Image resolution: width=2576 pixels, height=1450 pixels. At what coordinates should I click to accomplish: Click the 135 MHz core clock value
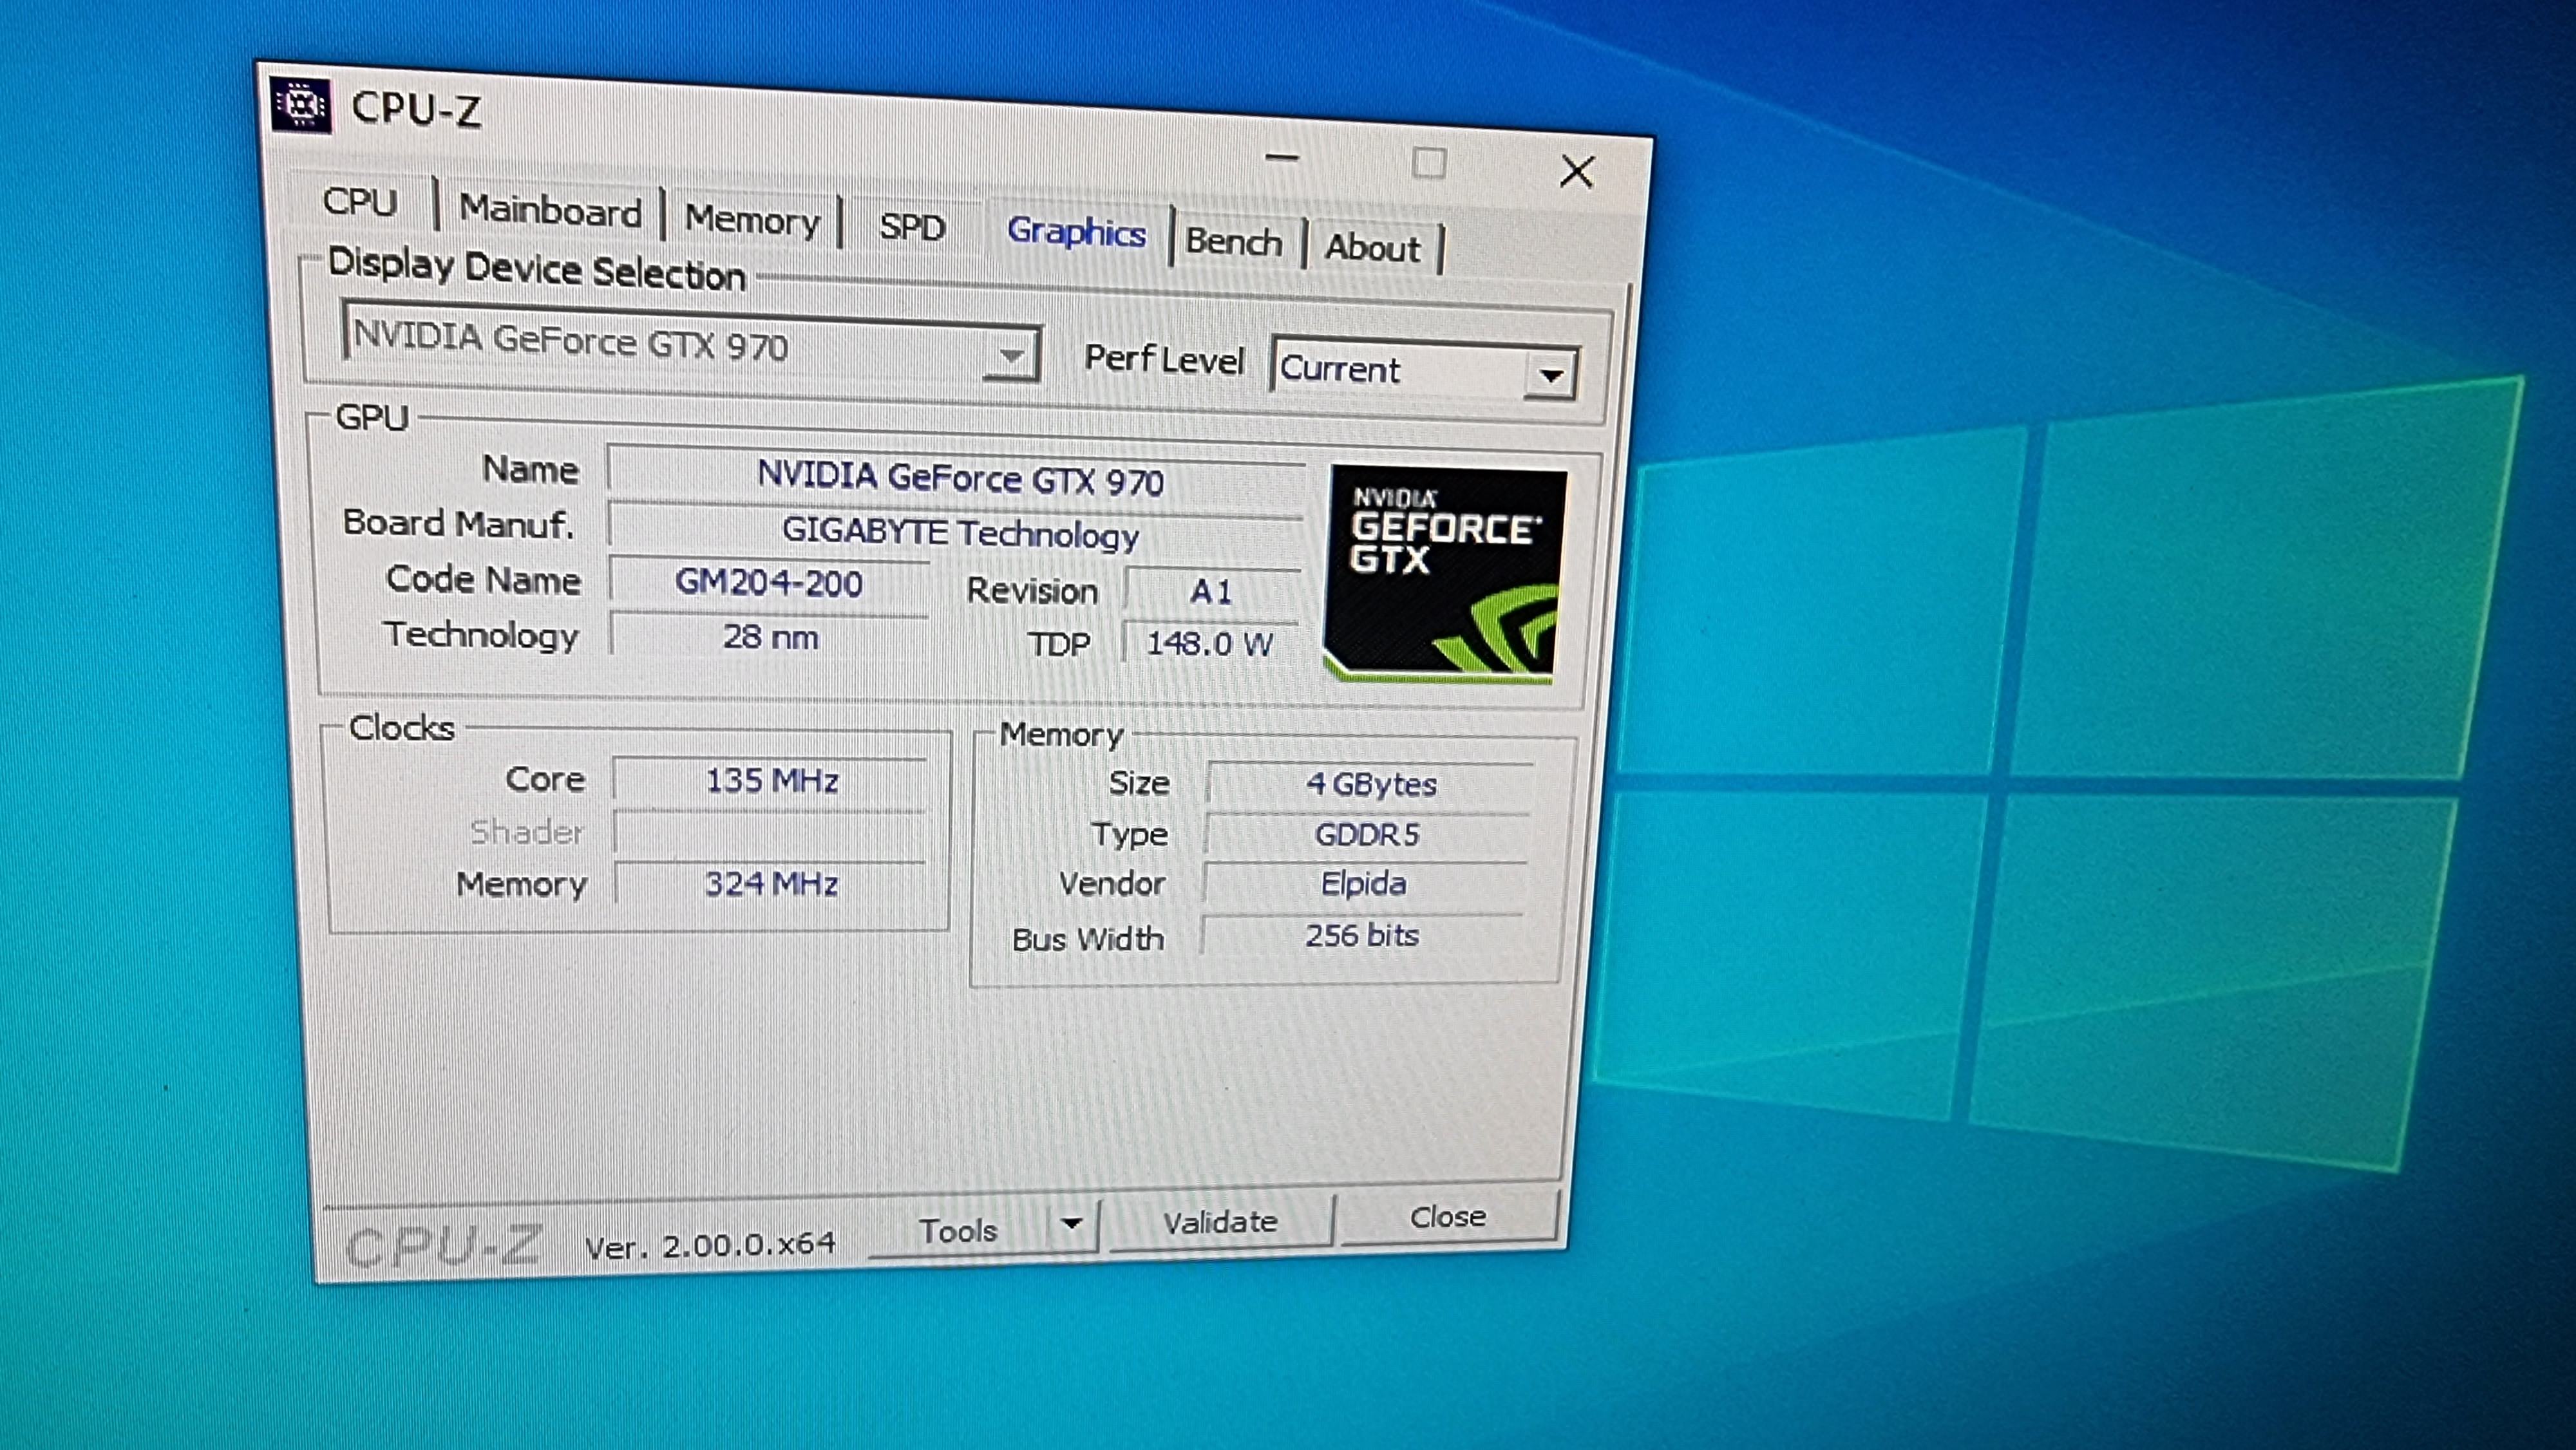771,780
